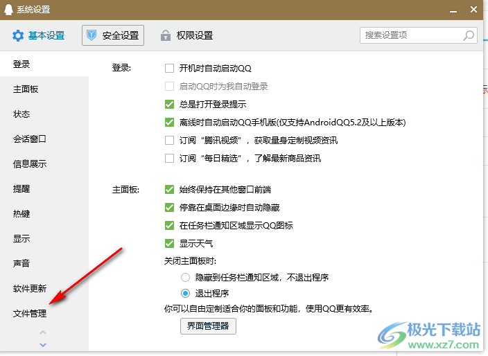The image size is (488, 356).
Task: Uncheck 在任务栏通知区域显示QQ图标
Action: click(x=169, y=225)
